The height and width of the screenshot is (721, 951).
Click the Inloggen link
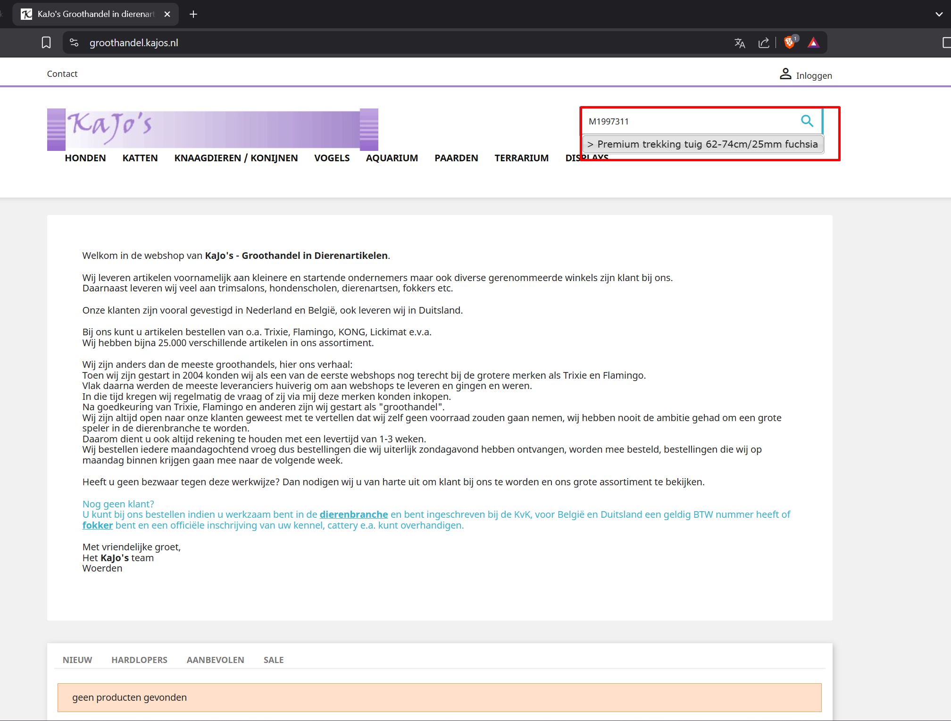pos(814,75)
